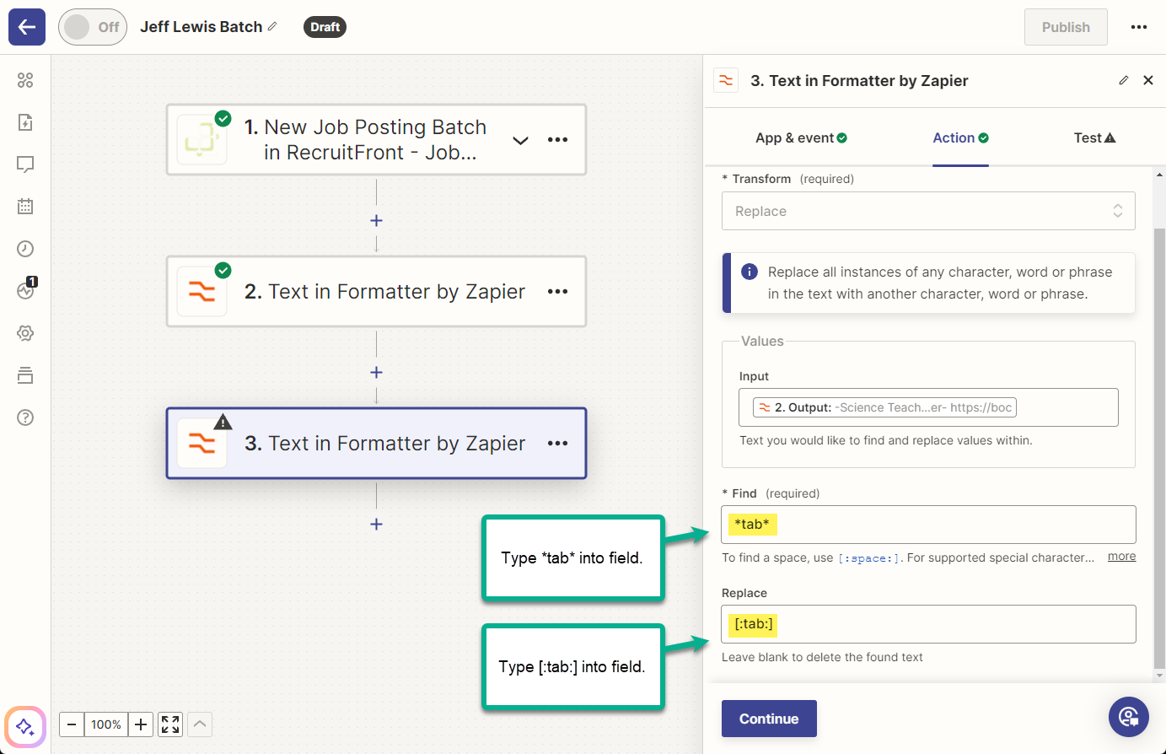Add a step after step 3
This screenshot has width=1166, height=754.
point(376,524)
